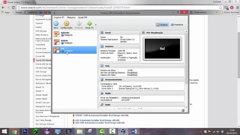Select the Sol virtual machine

[x=75, y=50]
